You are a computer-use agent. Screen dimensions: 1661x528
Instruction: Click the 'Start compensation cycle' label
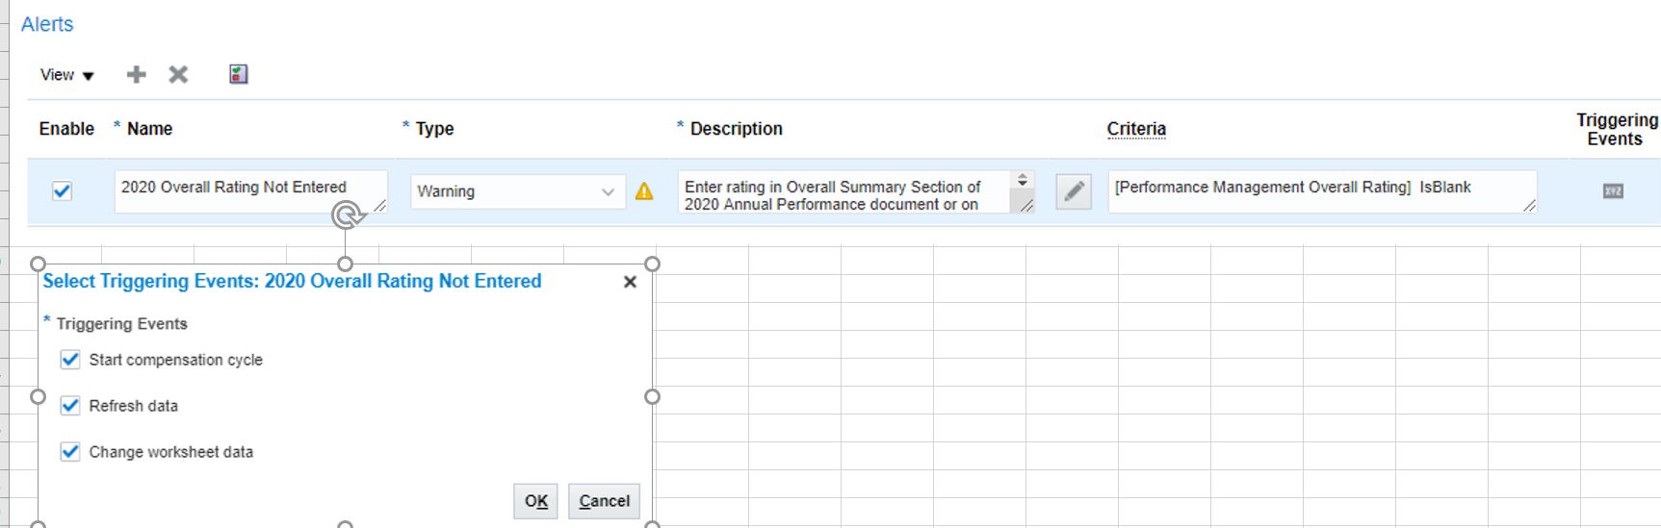coord(176,360)
